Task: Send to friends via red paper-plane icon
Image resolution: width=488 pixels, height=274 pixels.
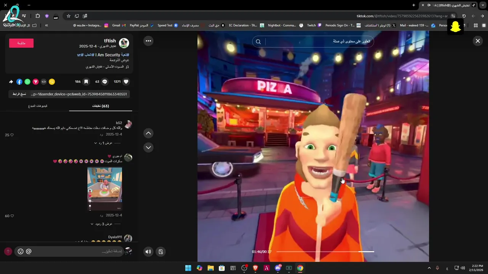Action: point(35,81)
